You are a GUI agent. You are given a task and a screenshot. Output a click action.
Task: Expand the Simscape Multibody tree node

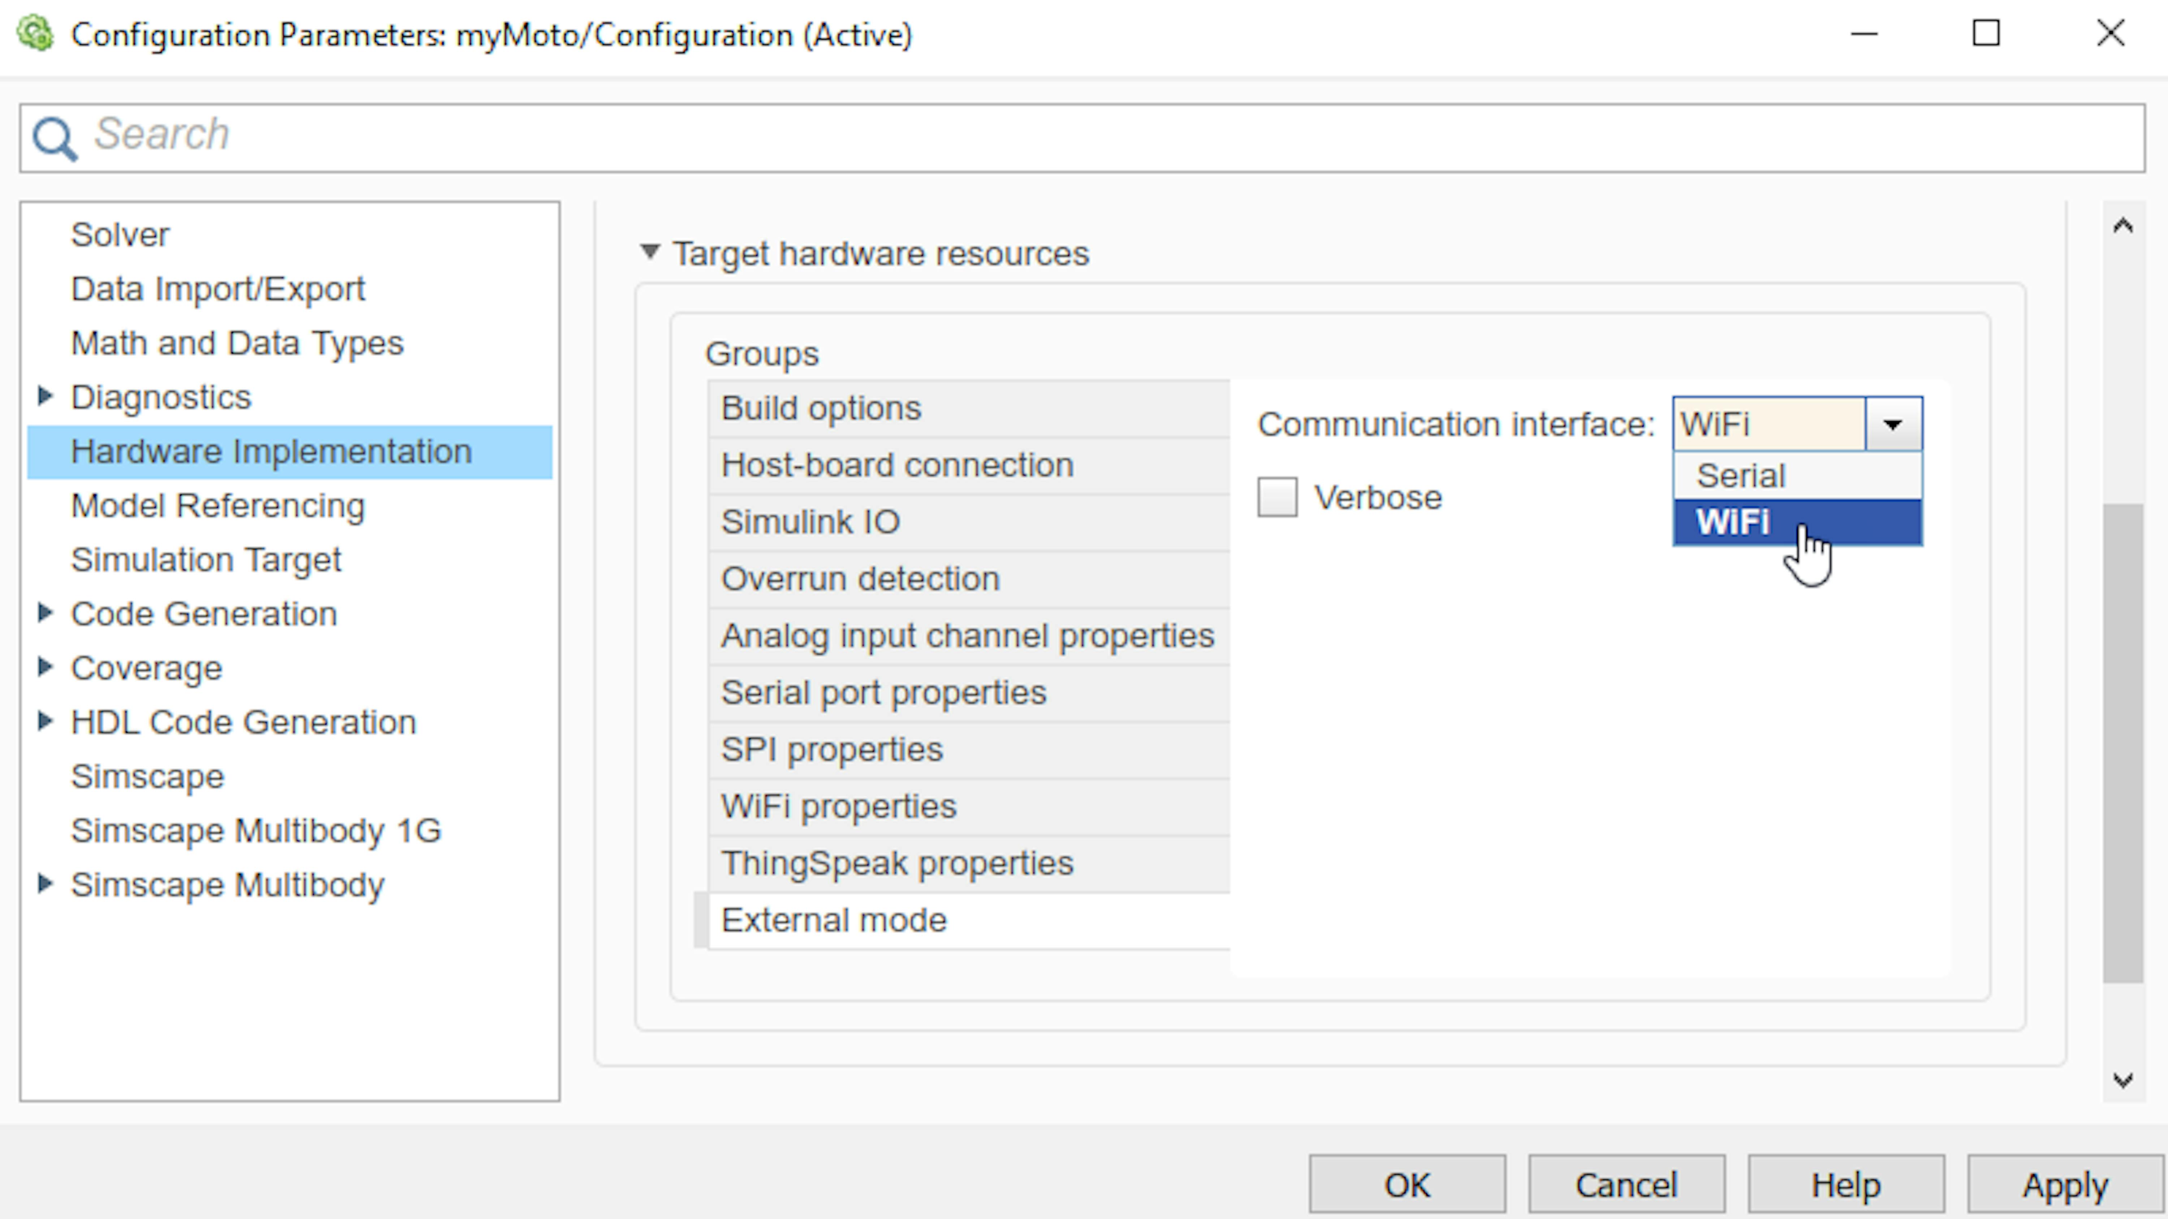point(46,884)
